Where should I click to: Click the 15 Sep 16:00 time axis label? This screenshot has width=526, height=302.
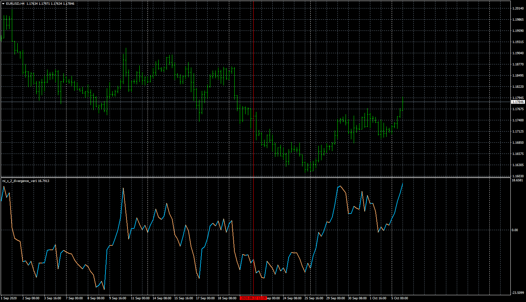[183, 298]
